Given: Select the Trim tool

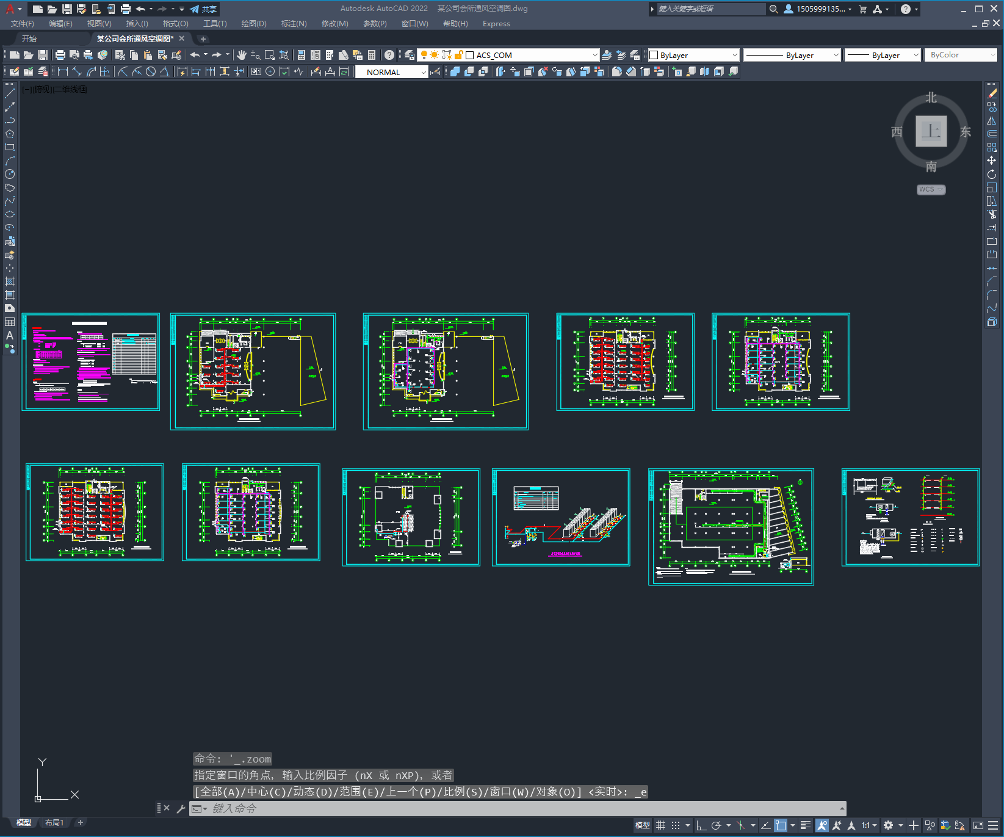Looking at the screenshot, I should (992, 214).
